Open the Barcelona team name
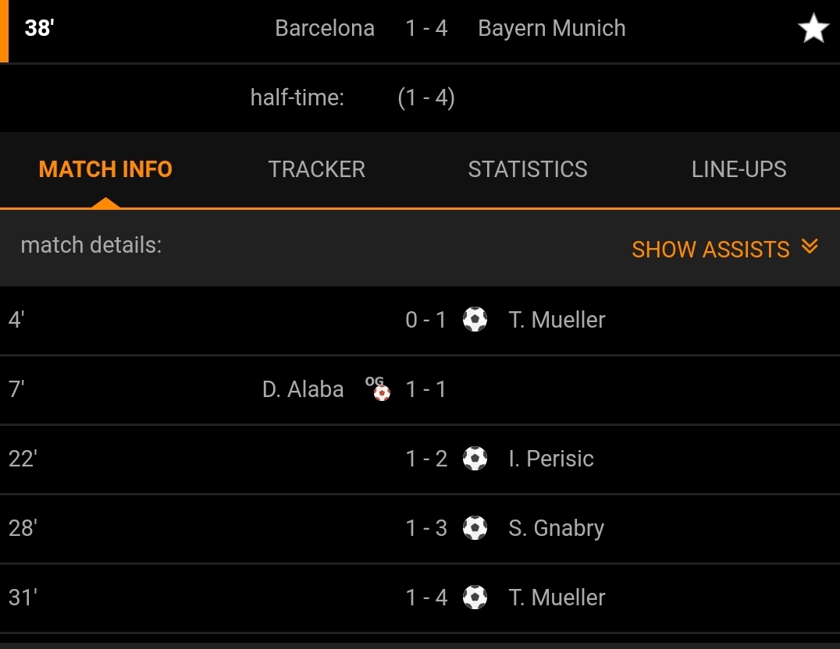This screenshot has height=649, width=840. (x=325, y=29)
